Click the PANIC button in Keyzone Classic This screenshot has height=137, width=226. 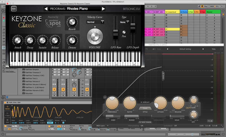pyautogui.click(x=14, y=9)
